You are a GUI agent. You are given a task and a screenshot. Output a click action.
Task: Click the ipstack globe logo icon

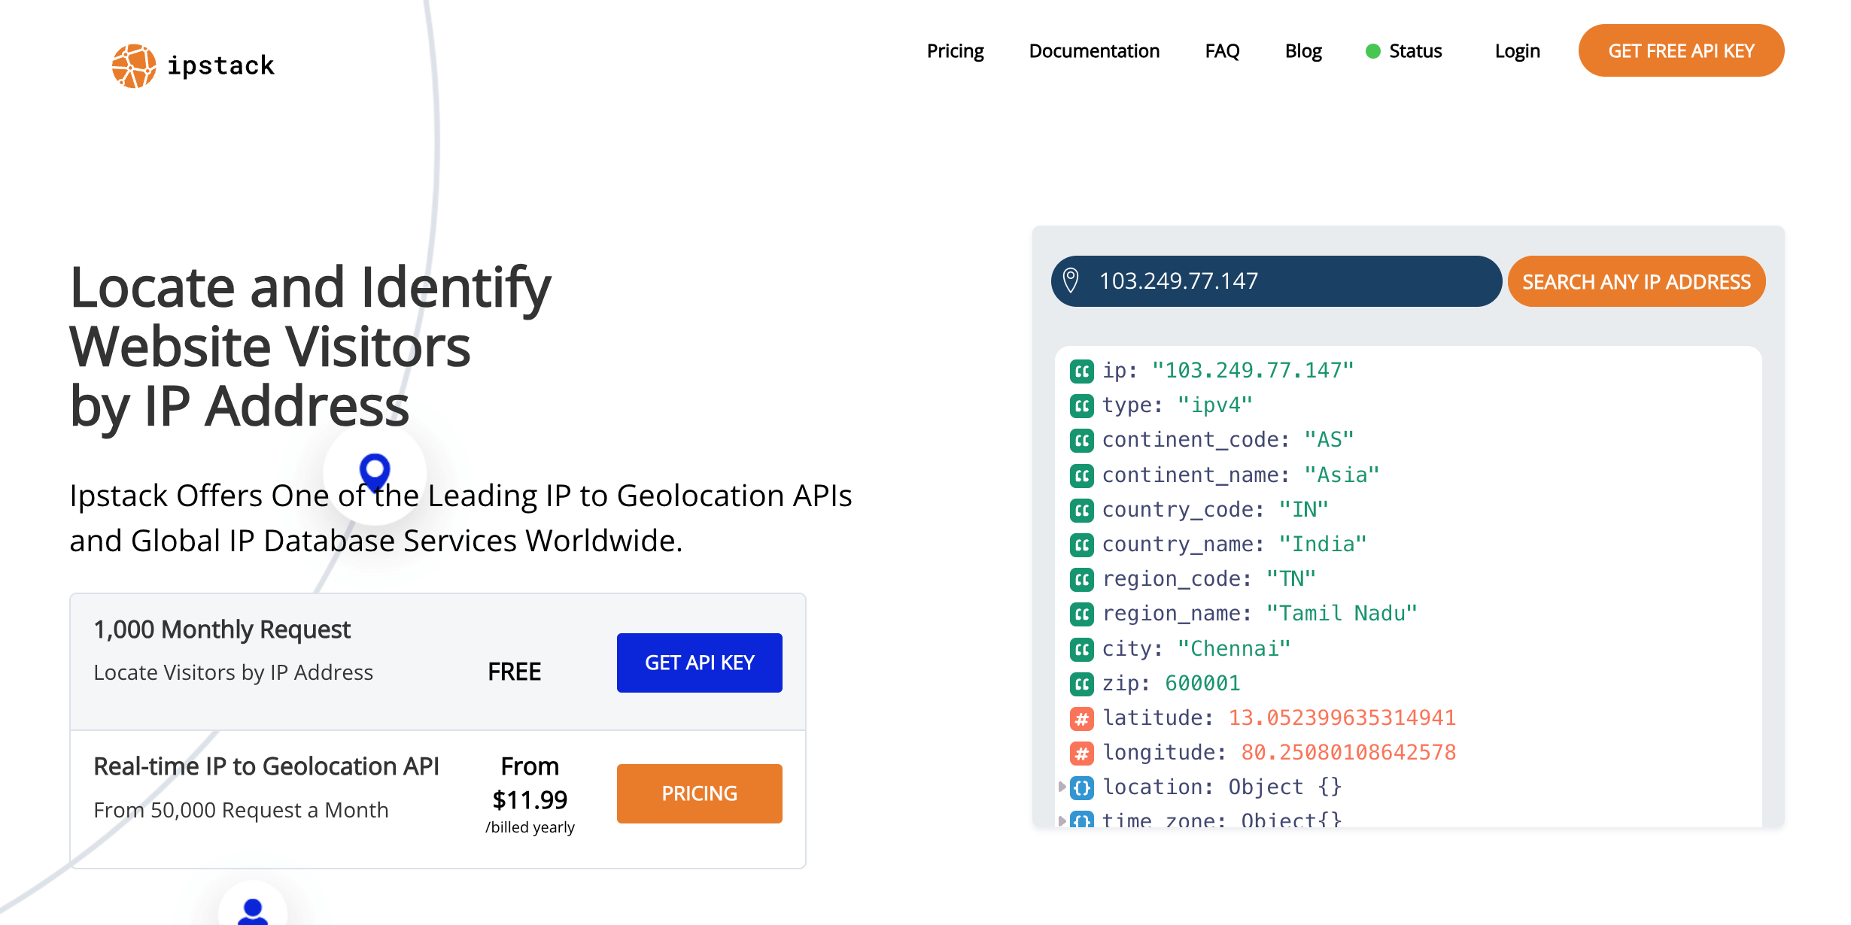point(134,66)
